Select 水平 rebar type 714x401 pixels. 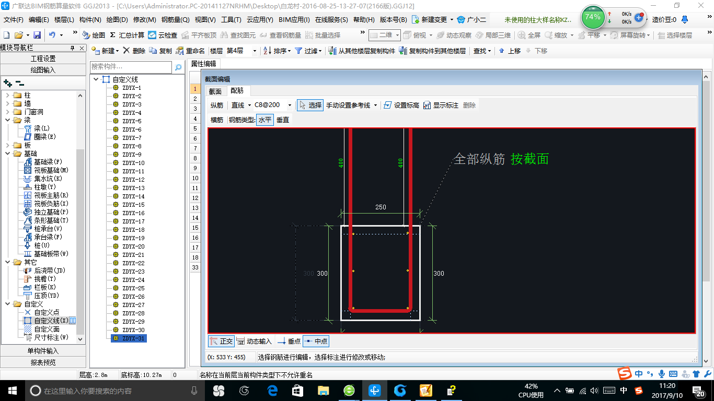[x=265, y=120]
